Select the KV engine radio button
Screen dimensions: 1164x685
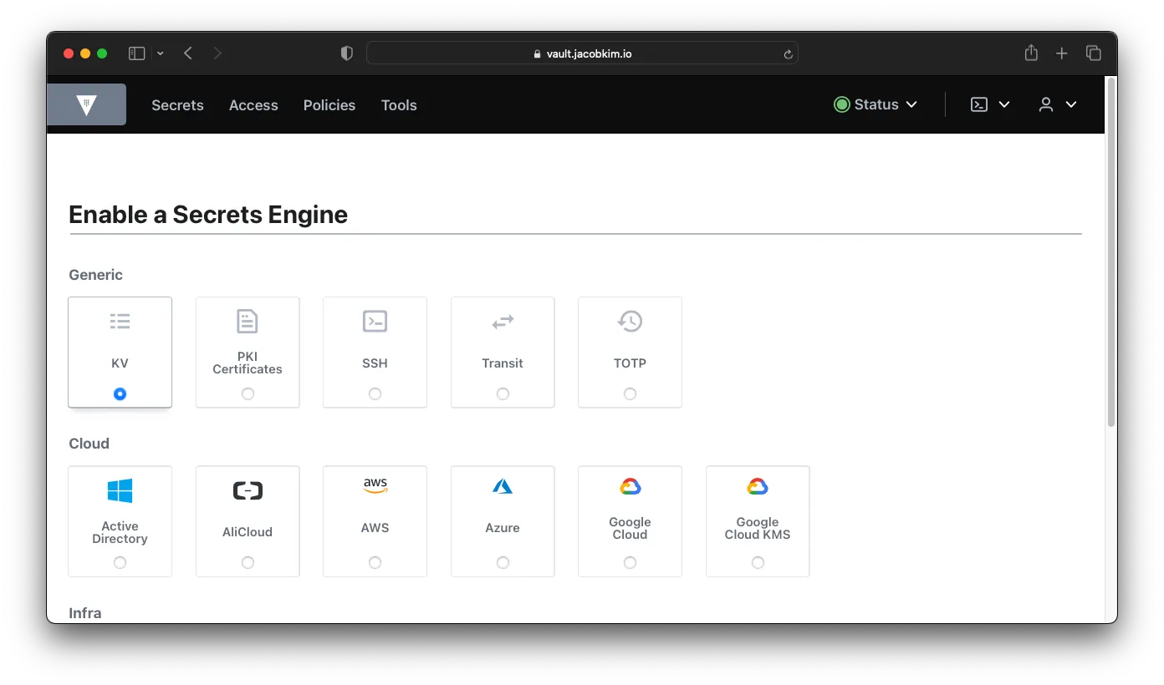(x=120, y=393)
